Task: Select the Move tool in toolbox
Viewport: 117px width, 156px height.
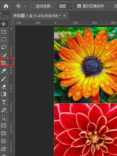Action: tap(4, 24)
